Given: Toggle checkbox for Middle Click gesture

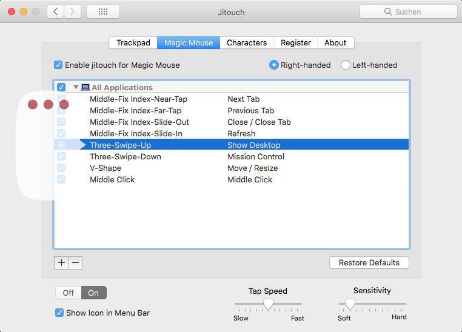Looking at the screenshot, I should point(61,179).
